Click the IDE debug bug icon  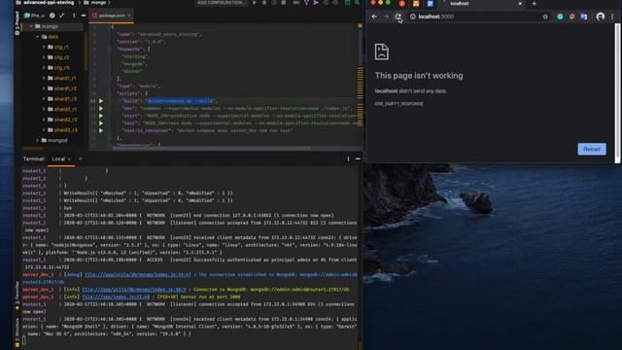(264, 3)
